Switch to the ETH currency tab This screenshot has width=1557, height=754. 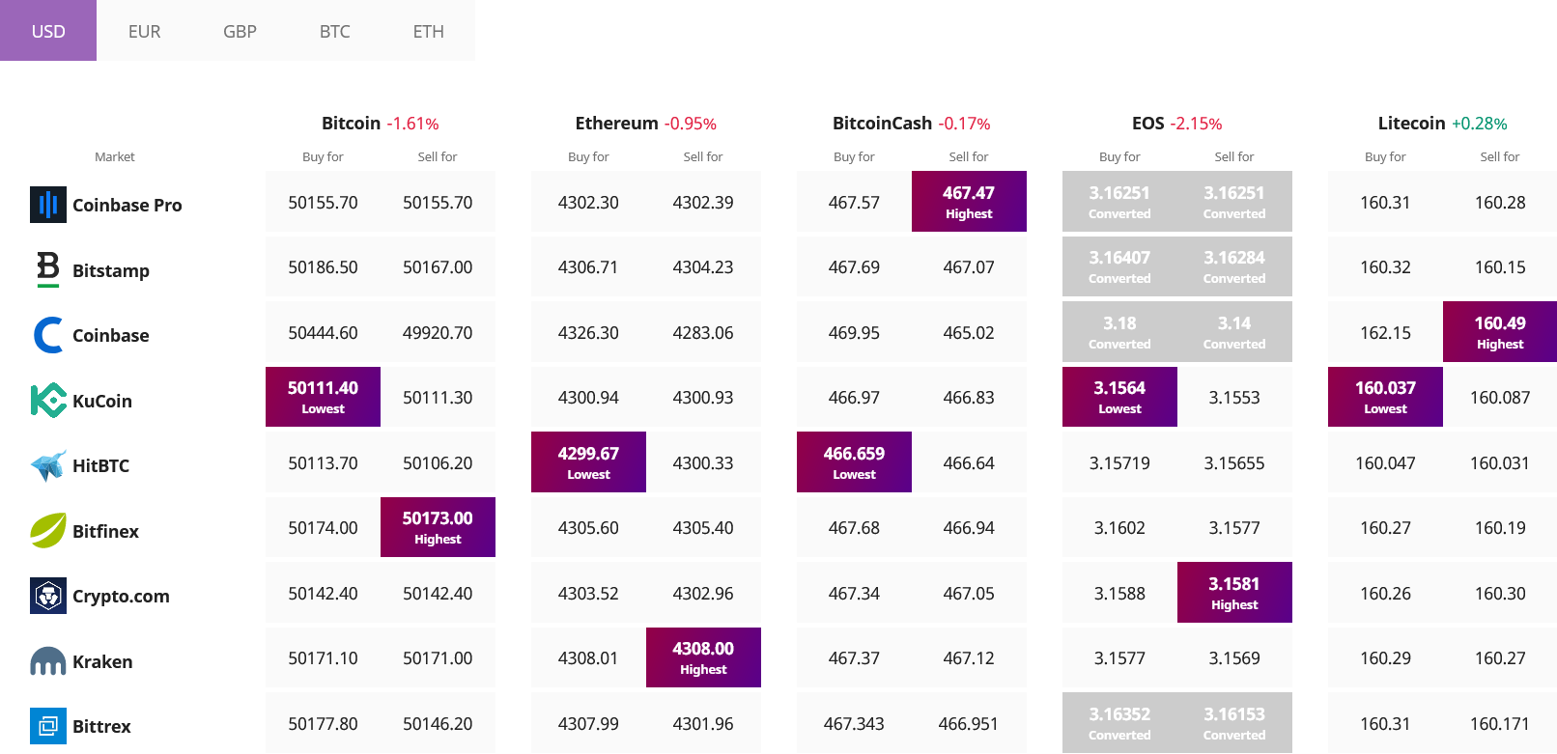[x=429, y=31]
